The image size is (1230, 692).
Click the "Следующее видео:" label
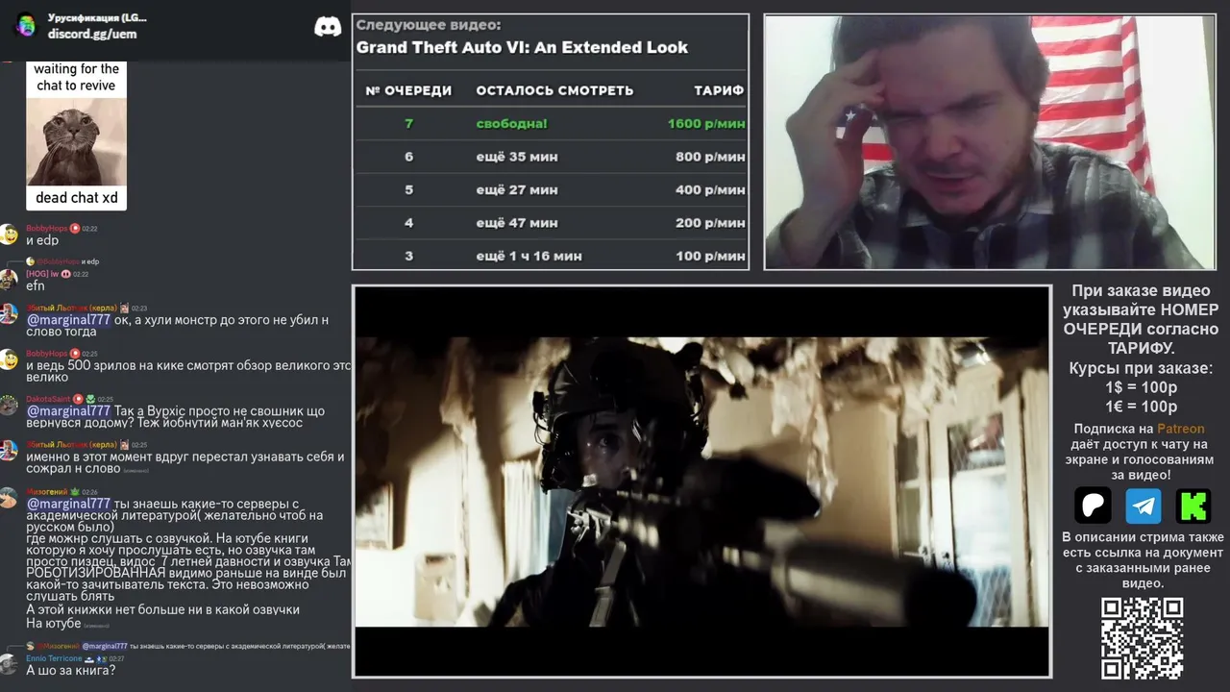[x=429, y=25]
